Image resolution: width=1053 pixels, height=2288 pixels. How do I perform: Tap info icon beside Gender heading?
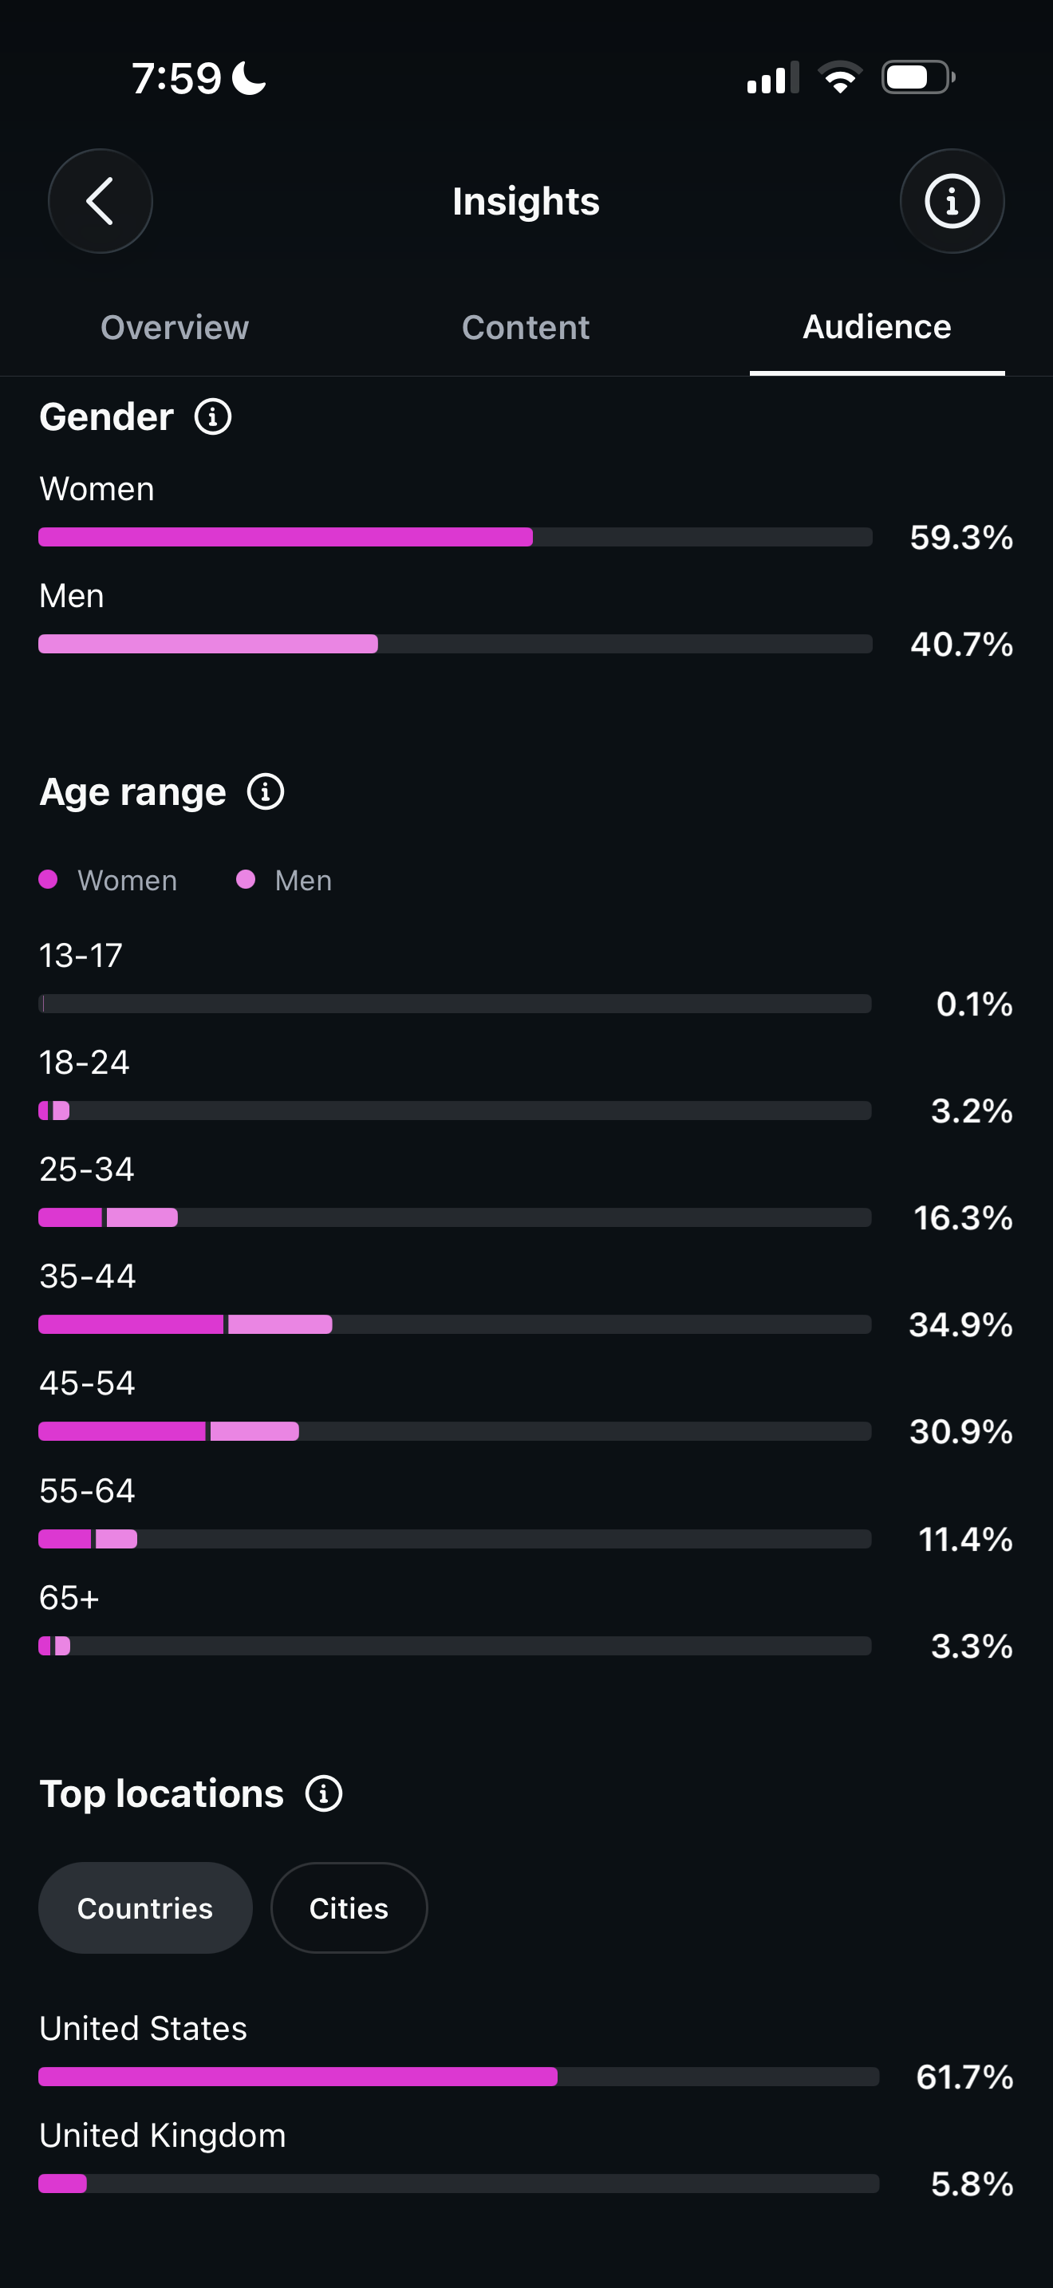click(213, 416)
